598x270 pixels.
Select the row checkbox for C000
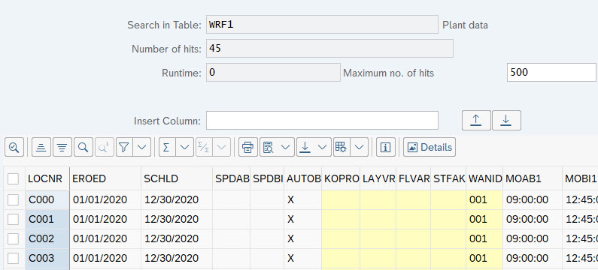(14, 199)
